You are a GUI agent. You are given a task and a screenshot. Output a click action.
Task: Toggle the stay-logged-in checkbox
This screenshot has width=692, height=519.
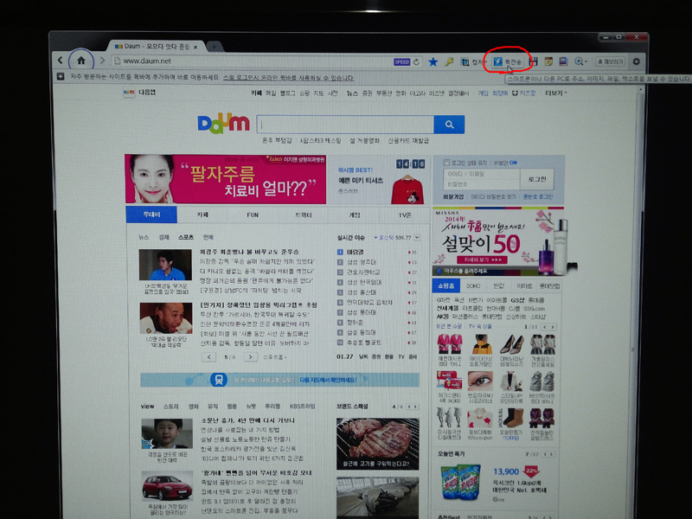point(446,163)
